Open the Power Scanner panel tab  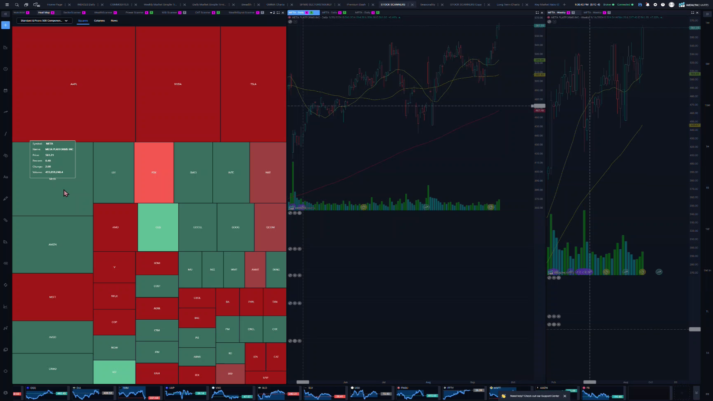coord(134,13)
